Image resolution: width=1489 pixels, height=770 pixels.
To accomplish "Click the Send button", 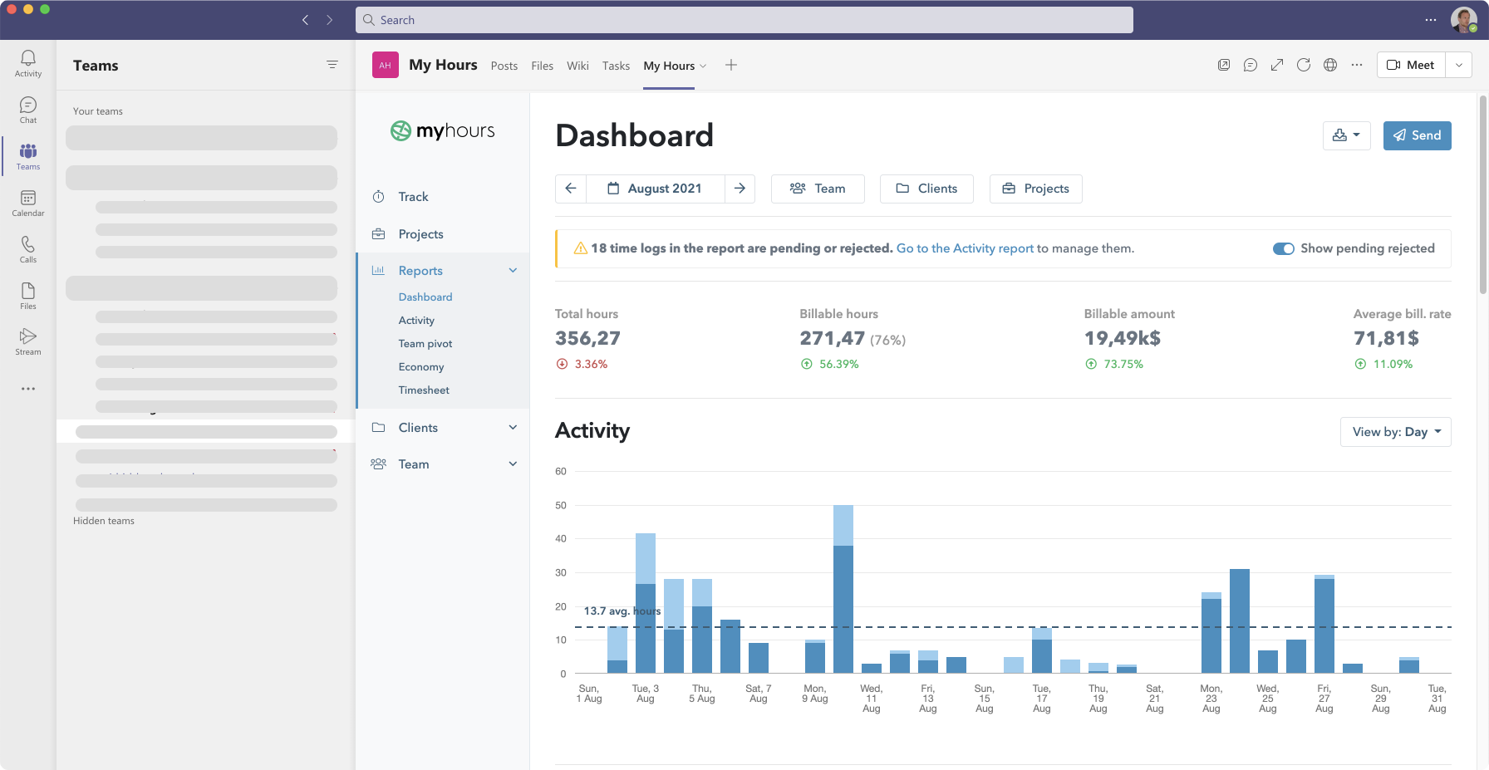I will (1417, 135).
